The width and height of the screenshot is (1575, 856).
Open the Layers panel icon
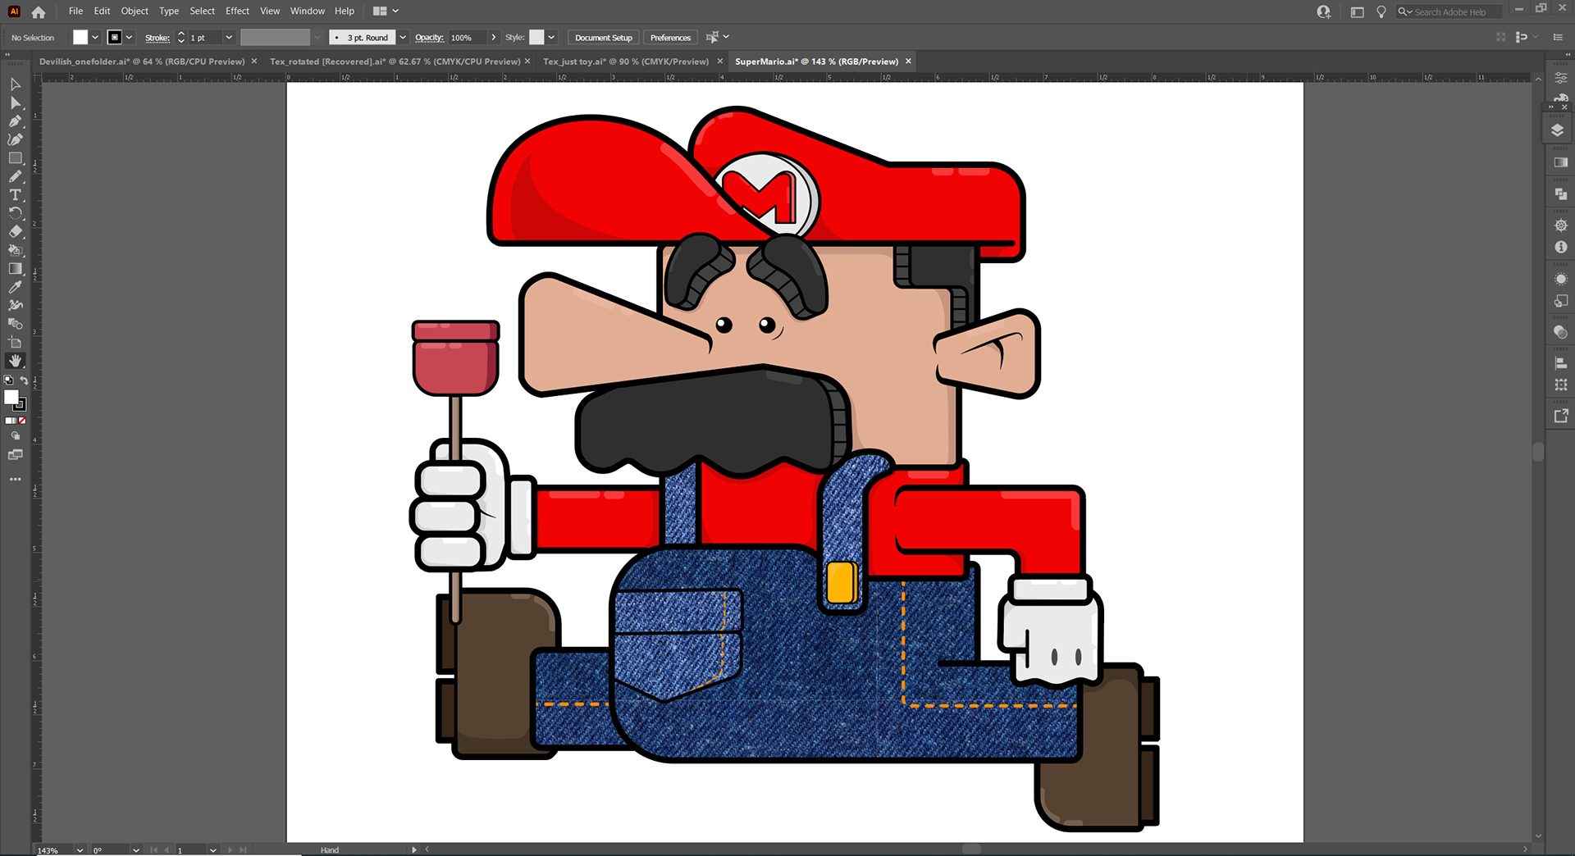click(1557, 130)
